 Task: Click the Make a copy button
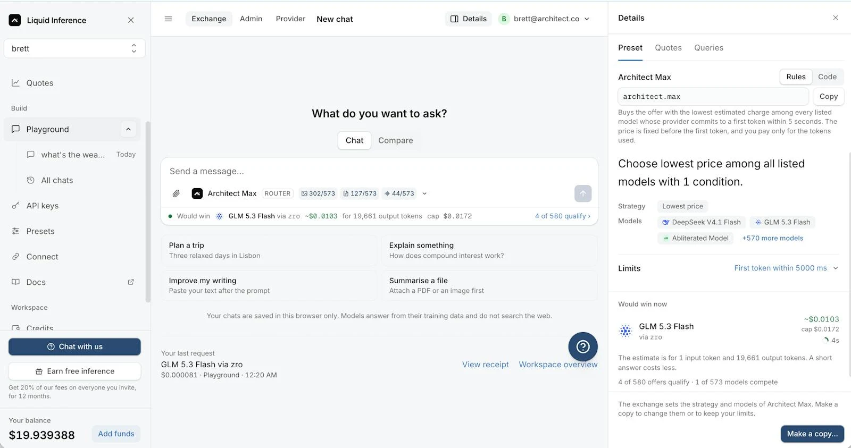coord(812,434)
